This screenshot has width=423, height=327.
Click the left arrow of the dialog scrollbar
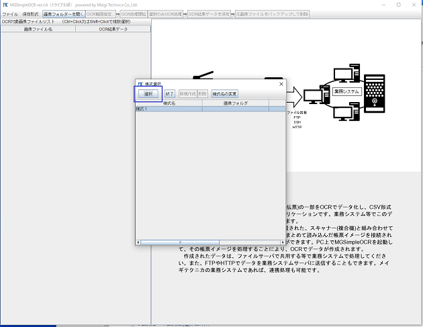pyautogui.click(x=138, y=242)
